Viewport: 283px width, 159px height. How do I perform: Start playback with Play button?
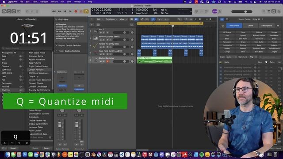70,11
